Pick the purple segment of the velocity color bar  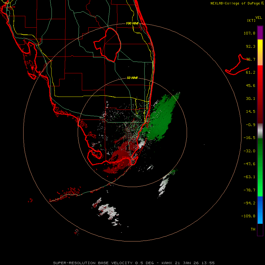(260, 33)
